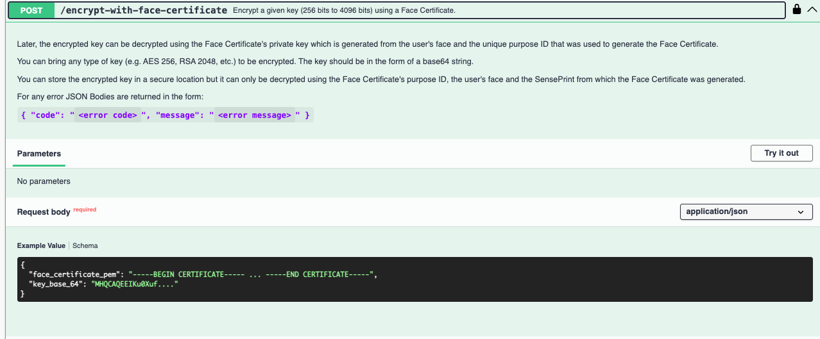Select the Parameters tab
The image size is (820, 339).
39,154
